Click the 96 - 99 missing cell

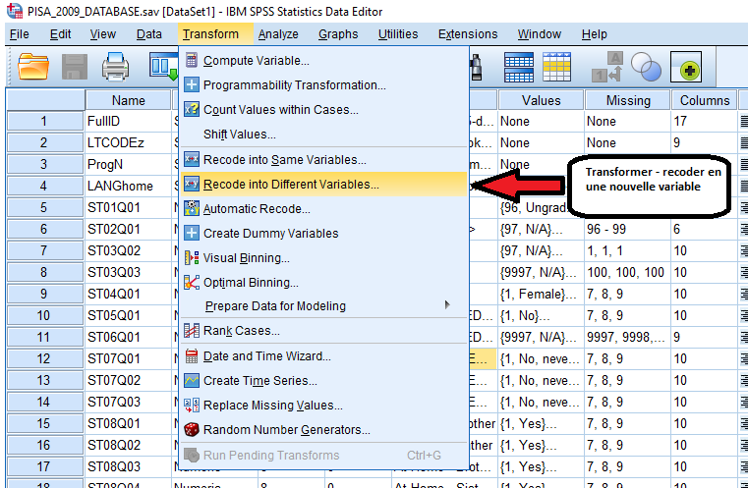(628, 229)
